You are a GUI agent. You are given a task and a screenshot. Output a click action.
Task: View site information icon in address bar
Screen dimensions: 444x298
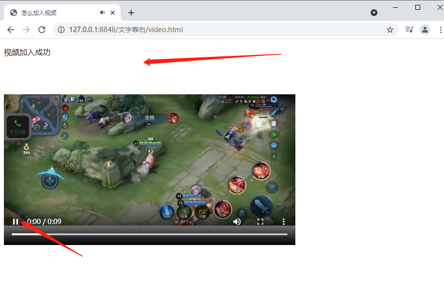[61, 30]
